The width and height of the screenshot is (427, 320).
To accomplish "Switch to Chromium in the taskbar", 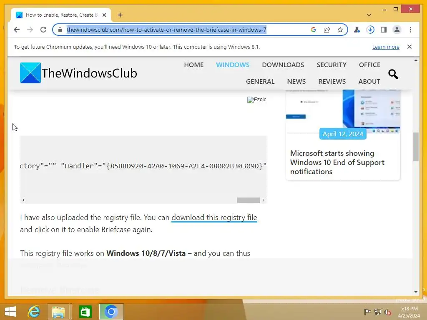I will click(111, 312).
